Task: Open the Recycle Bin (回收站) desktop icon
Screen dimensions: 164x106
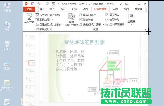Action: coord(7,46)
